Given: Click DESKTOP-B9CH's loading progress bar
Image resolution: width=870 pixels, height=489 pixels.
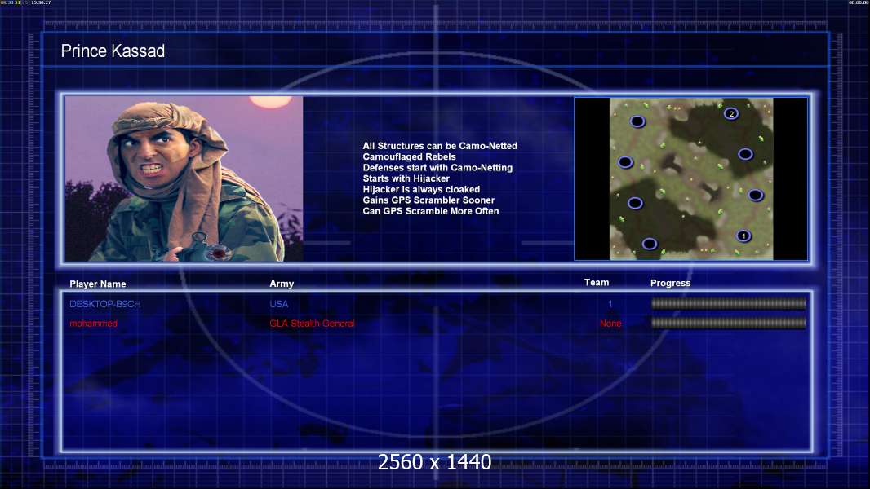Looking at the screenshot, I should pyautogui.click(x=729, y=303).
